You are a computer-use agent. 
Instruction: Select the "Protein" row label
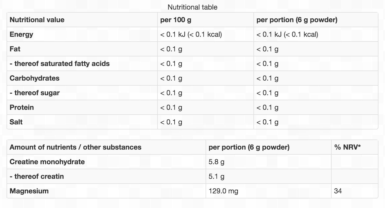click(22, 108)
